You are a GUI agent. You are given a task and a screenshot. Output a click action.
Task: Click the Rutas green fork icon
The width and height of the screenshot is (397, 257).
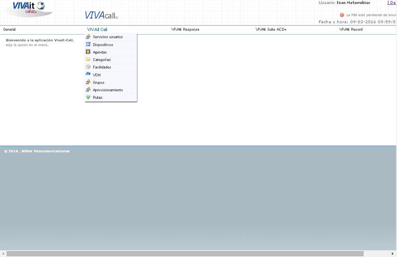click(x=88, y=97)
